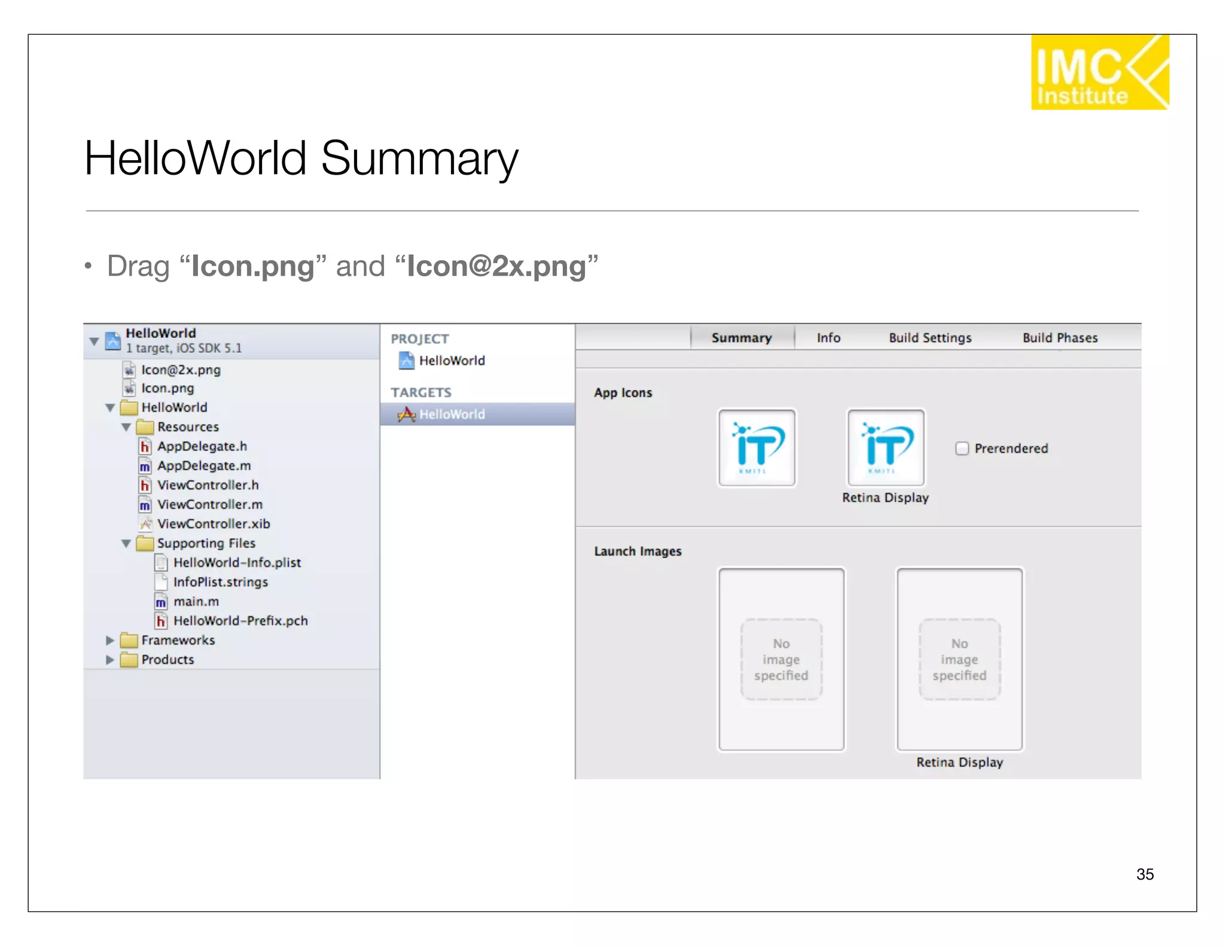The image size is (1225, 946).
Task: Select "ViewController.m" file name
Action: pos(210,505)
